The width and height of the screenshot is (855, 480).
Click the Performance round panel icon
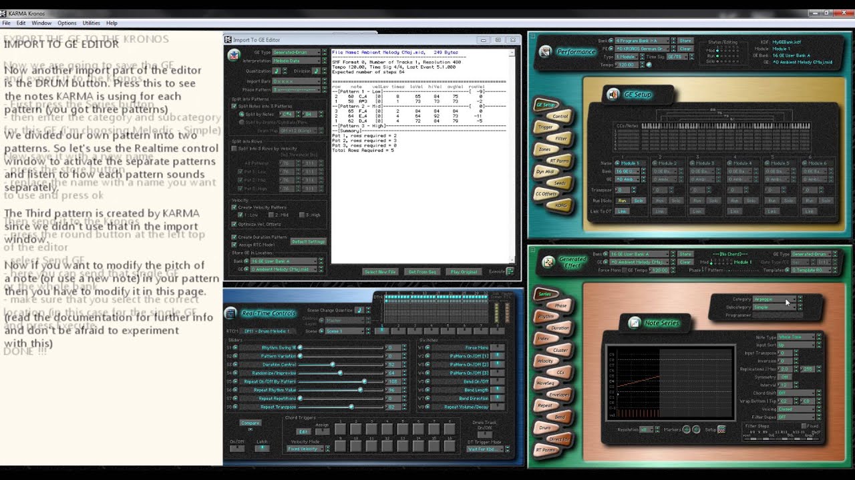(546, 51)
